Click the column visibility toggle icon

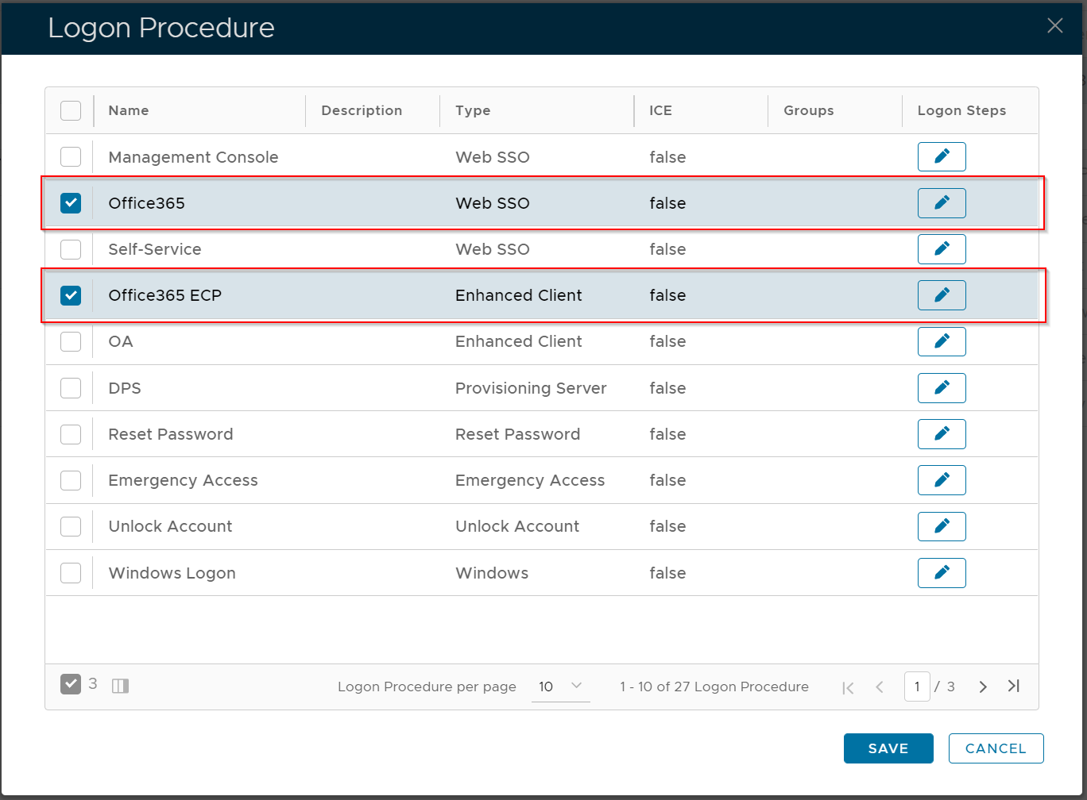120,686
